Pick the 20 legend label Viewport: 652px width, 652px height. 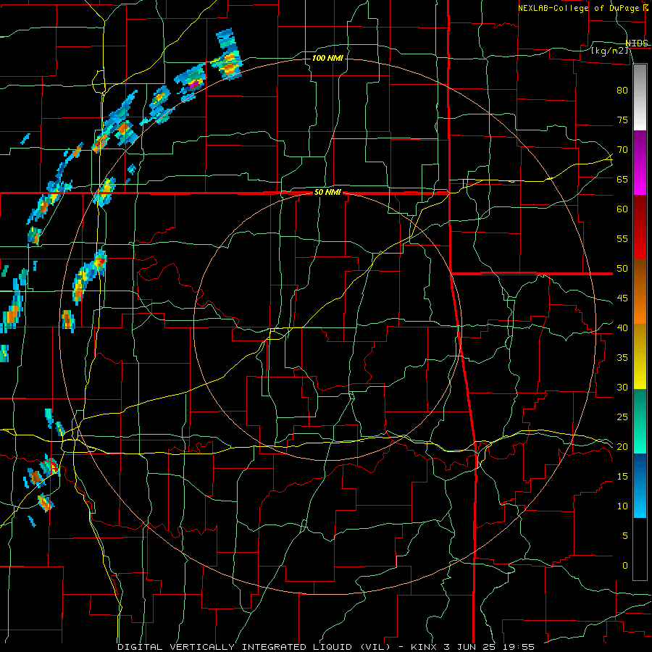click(622, 446)
